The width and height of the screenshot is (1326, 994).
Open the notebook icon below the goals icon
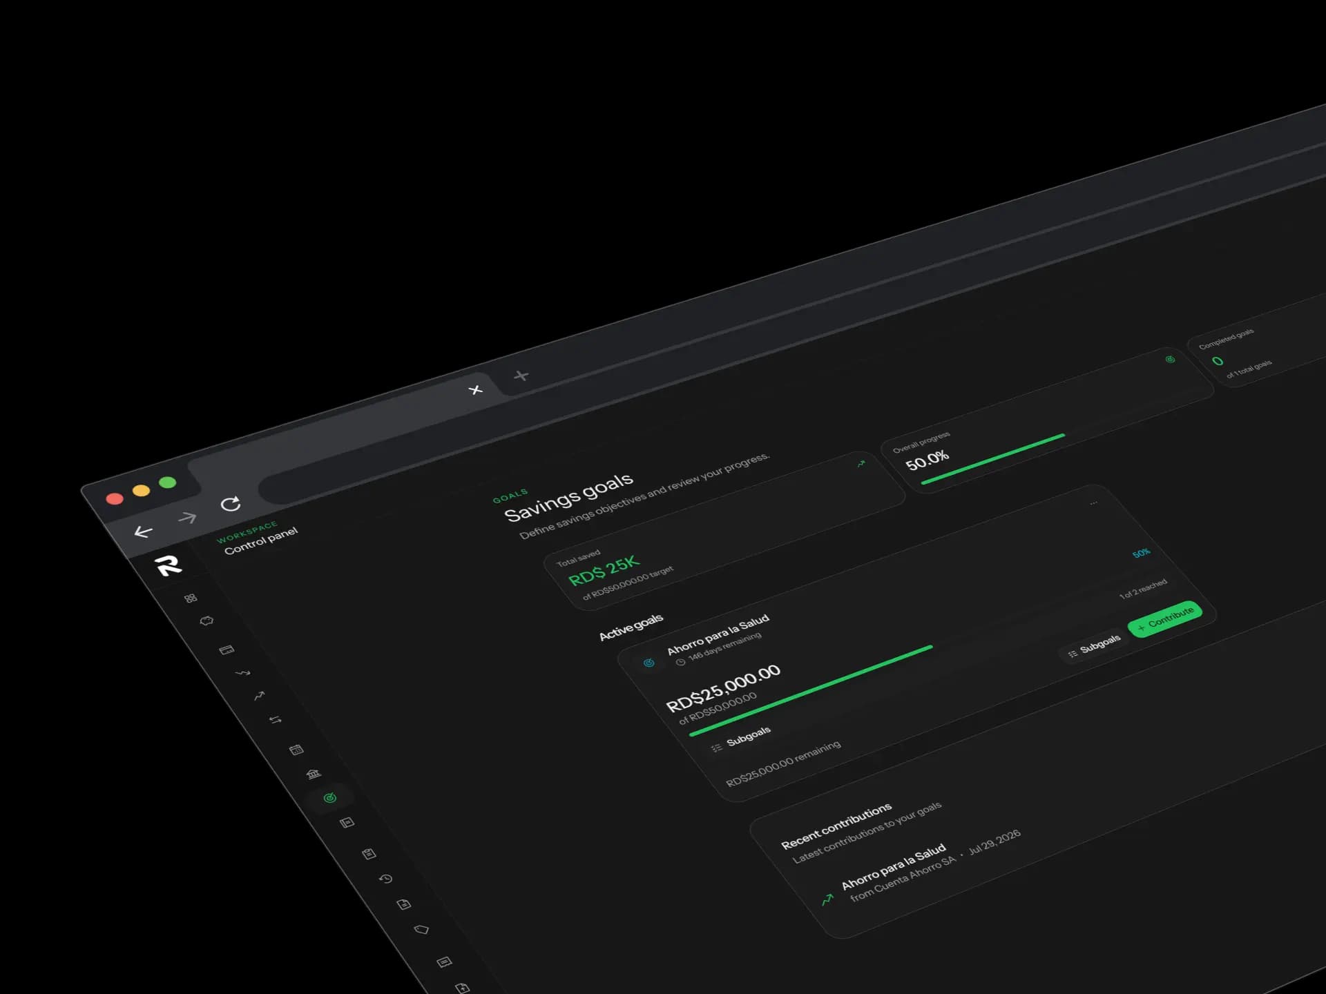coord(347,823)
